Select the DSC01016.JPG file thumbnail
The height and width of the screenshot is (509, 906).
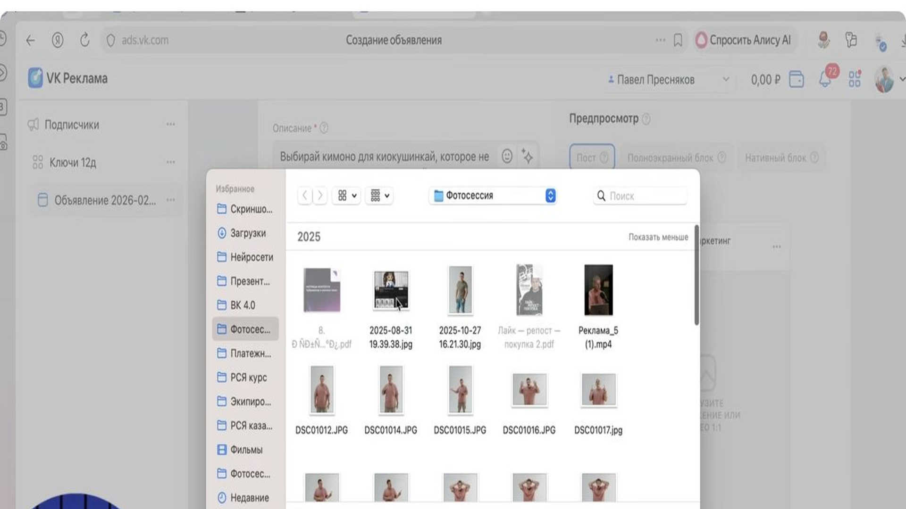(x=529, y=390)
